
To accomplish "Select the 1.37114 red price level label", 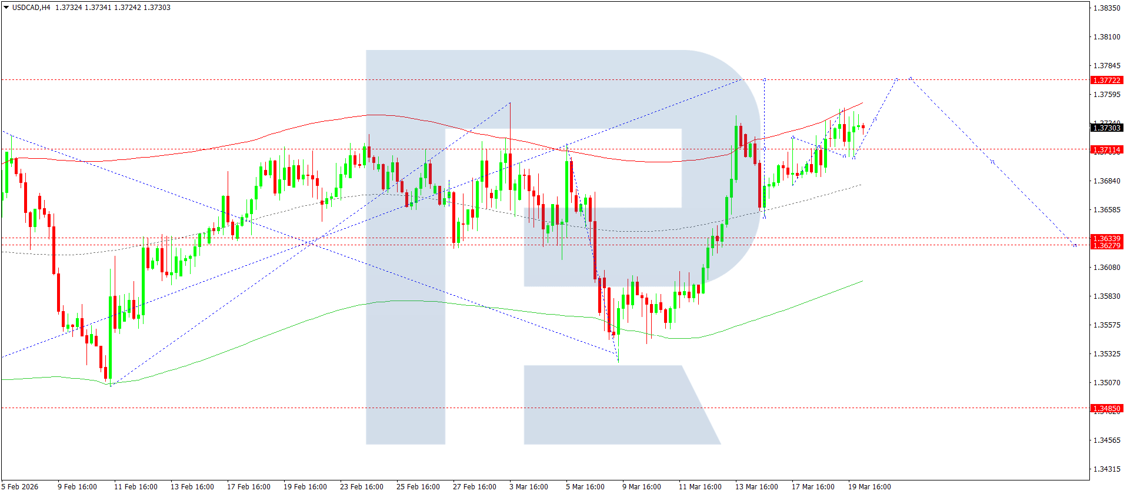I will 1106,150.
